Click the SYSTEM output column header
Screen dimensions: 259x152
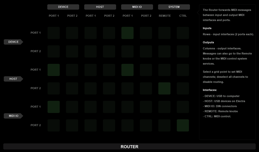(174, 7)
